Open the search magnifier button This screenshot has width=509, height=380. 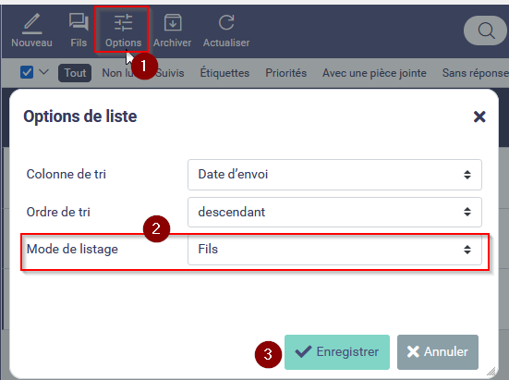click(486, 31)
